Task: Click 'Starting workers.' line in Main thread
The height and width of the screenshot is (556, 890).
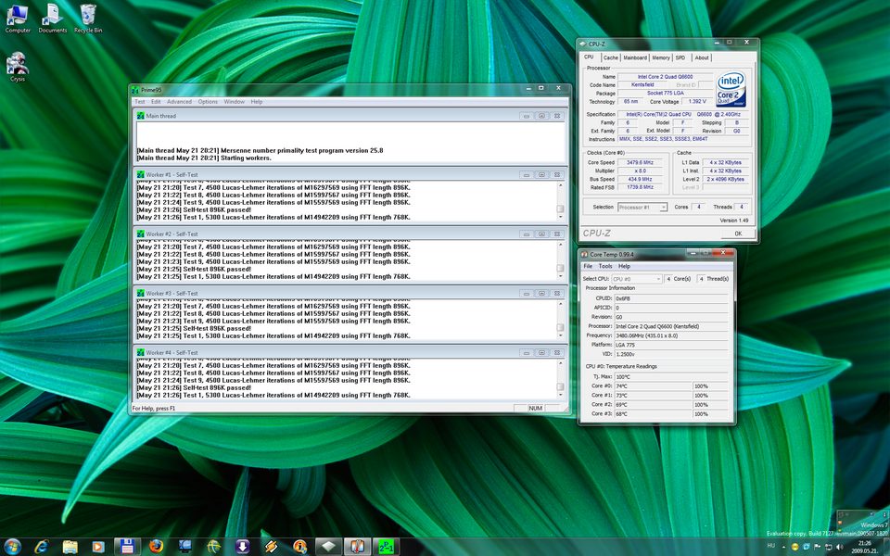Action: [246, 158]
